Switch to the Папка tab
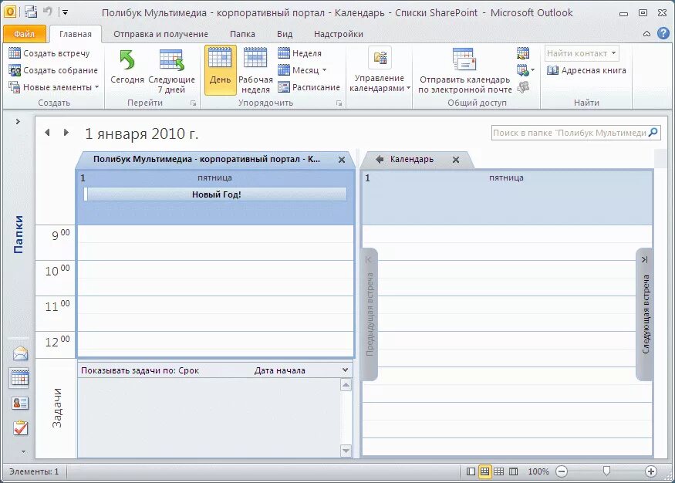The width and height of the screenshot is (675, 483). pos(242,34)
